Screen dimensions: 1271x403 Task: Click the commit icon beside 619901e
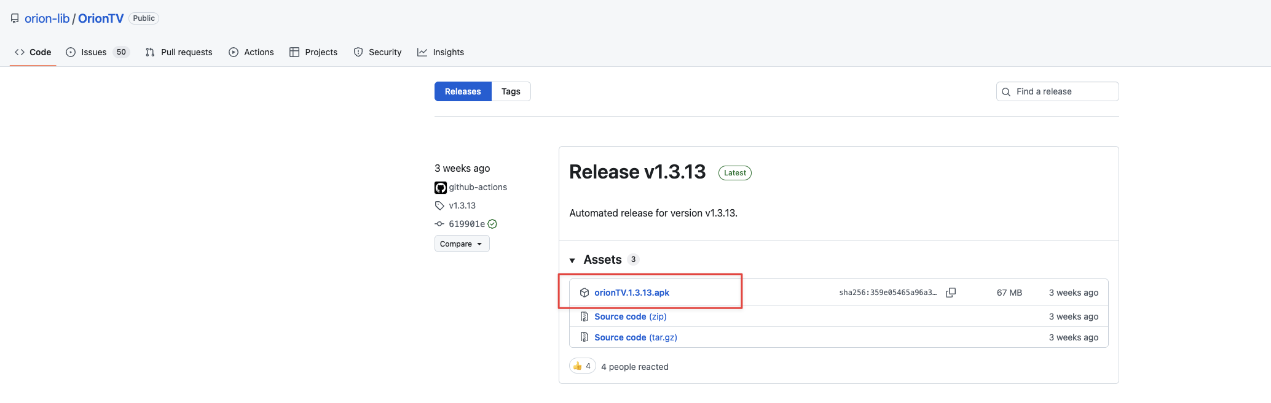(439, 224)
